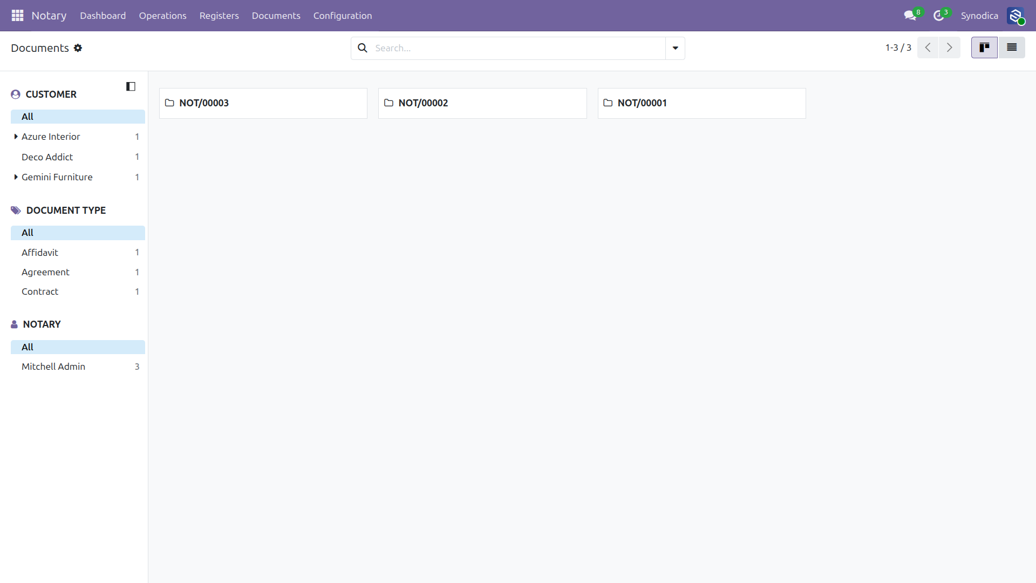Focus the Search input field
1036x583 pixels.
pyautogui.click(x=518, y=48)
